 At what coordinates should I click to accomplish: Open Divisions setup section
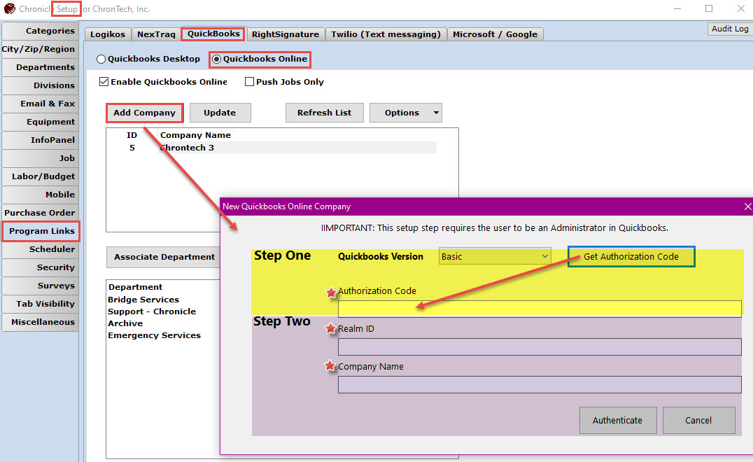point(41,85)
